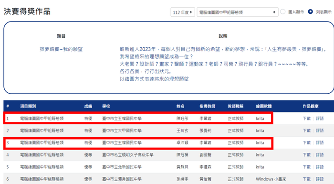The image size is (334, 184).
Task: Download the 曉明女子高級中學 entry in row 4
Action: coord(307,155)
